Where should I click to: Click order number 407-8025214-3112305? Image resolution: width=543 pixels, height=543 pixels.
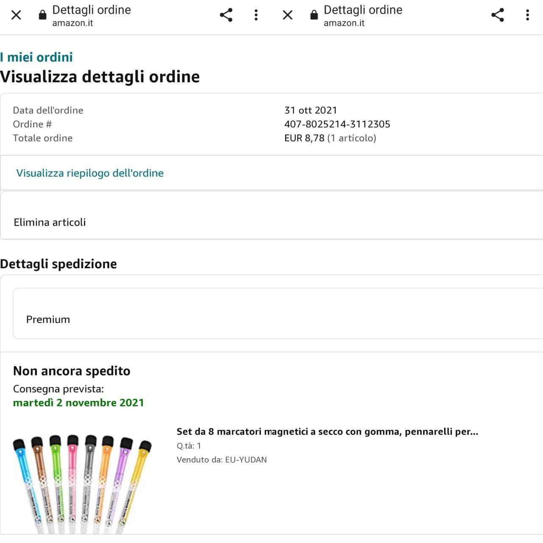[x=337, y=124]
